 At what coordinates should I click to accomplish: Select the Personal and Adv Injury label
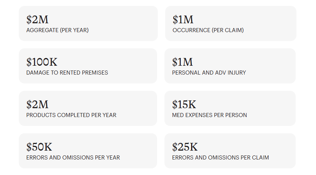click(209, 73)
